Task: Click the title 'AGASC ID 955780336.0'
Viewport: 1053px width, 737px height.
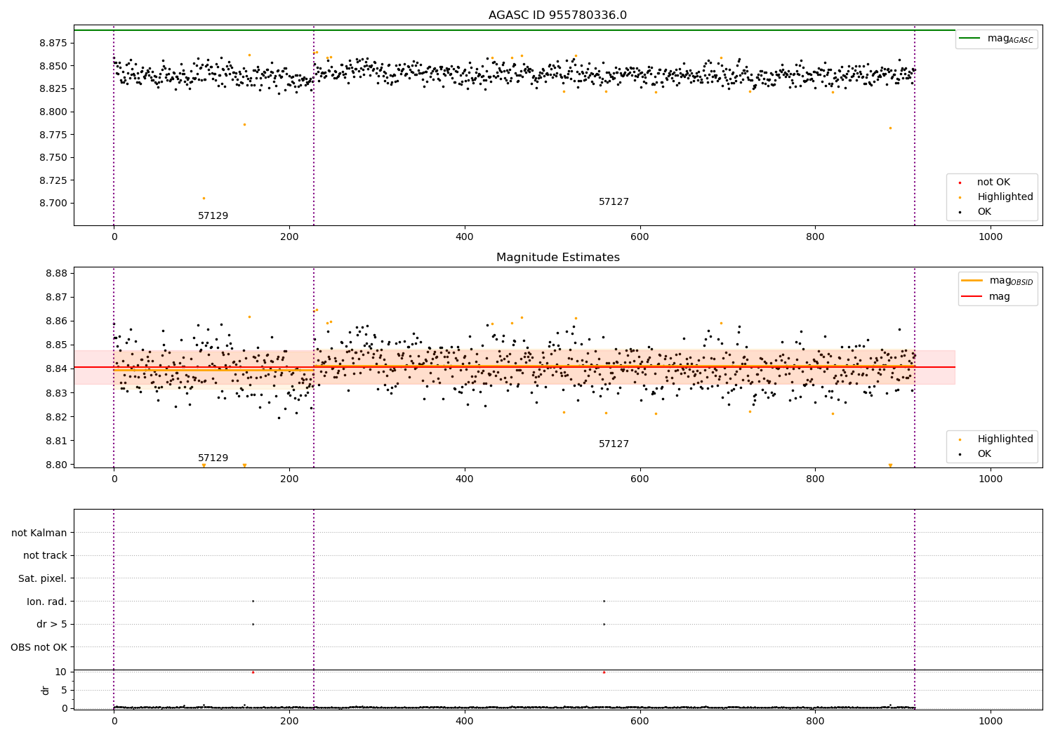Action: (557, 15)
